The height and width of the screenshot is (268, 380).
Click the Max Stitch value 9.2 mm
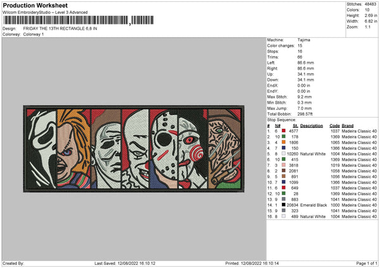point(305,97)
